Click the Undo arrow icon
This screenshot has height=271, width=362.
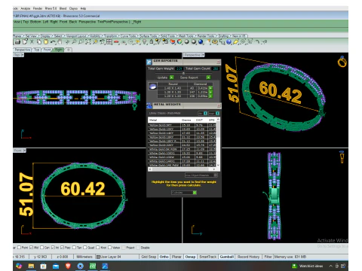(x=53, y=42)
